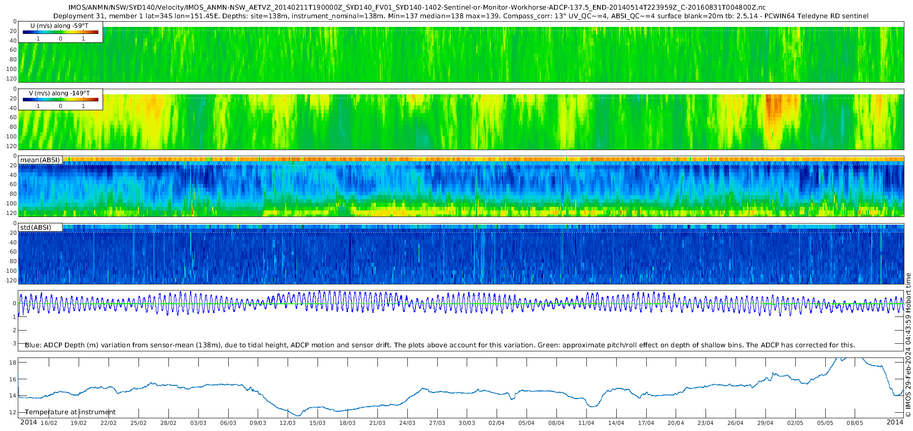Image resolution: width=913 pixels, height=431 pixels.
Task: Click the V velocity colorbar legend
Action: (x=60, y=99)
